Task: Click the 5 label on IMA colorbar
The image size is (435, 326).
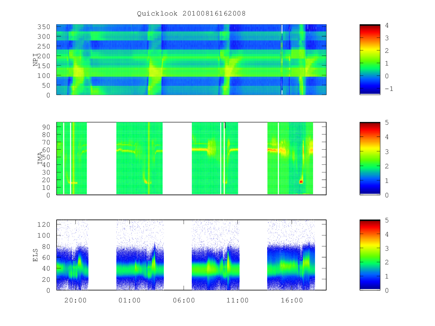Action: click(x=386, y=122)
